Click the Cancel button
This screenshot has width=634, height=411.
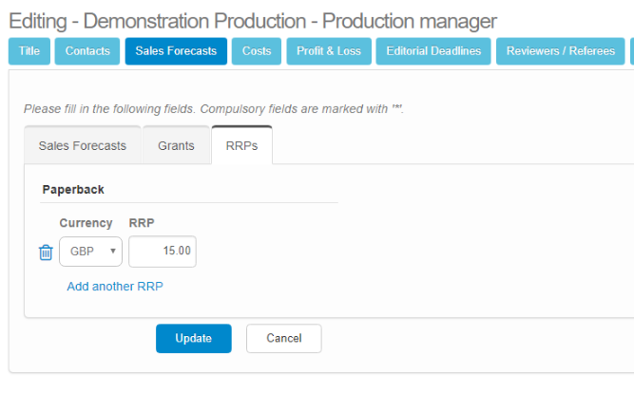point(284,338)
